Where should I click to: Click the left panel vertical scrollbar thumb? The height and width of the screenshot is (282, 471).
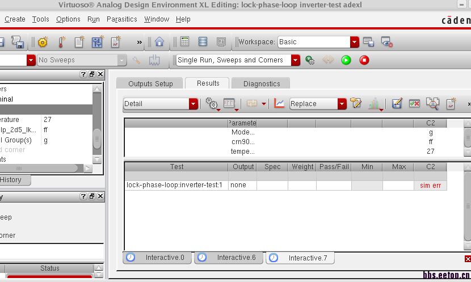[96, 139]
